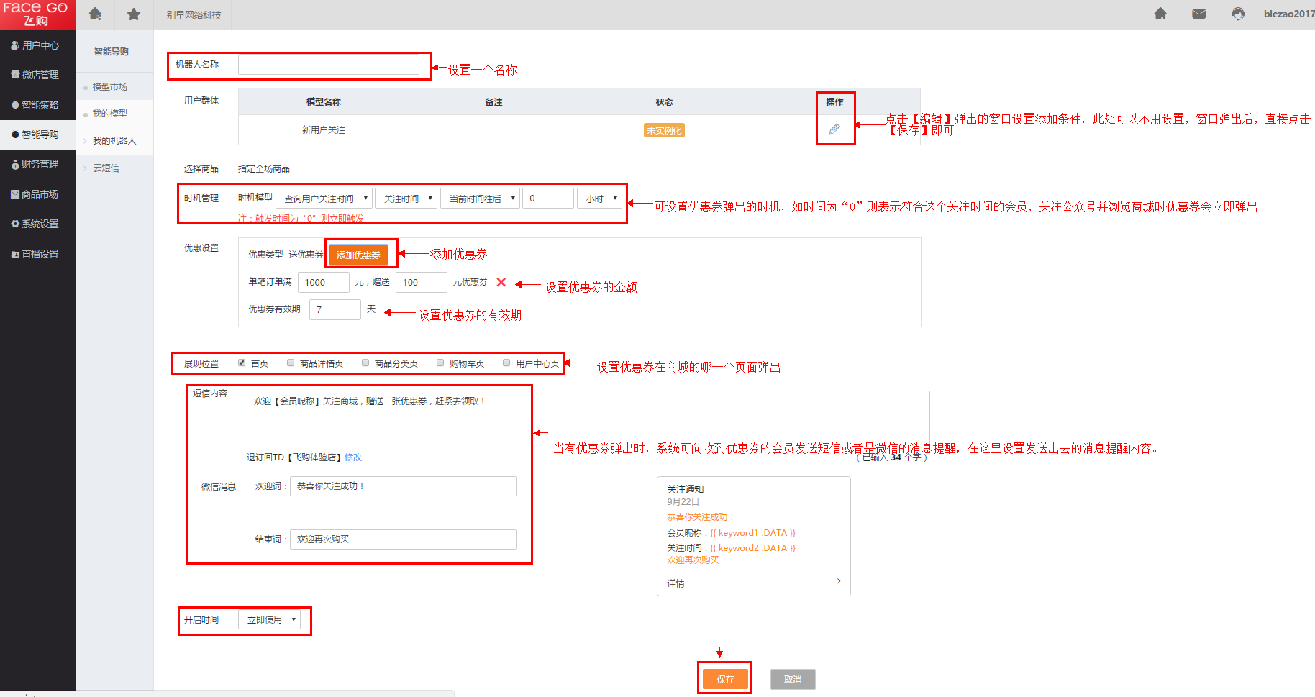Uncheck the 首页 display position checkbox
The width and height of the screenshot is (1315, 697).
pos(242,363)
